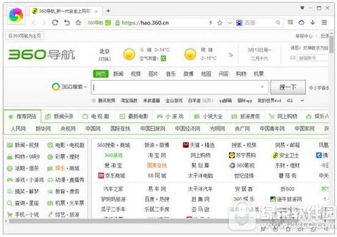This screenshot has width=337, height=237.
Task: Expand the hot search words chevron
Action: pos(302,100)
